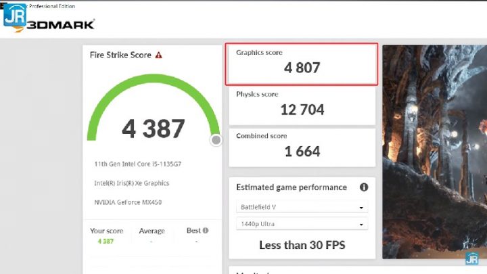Click the info icon beside Best
487x274 pixels.
206,231
